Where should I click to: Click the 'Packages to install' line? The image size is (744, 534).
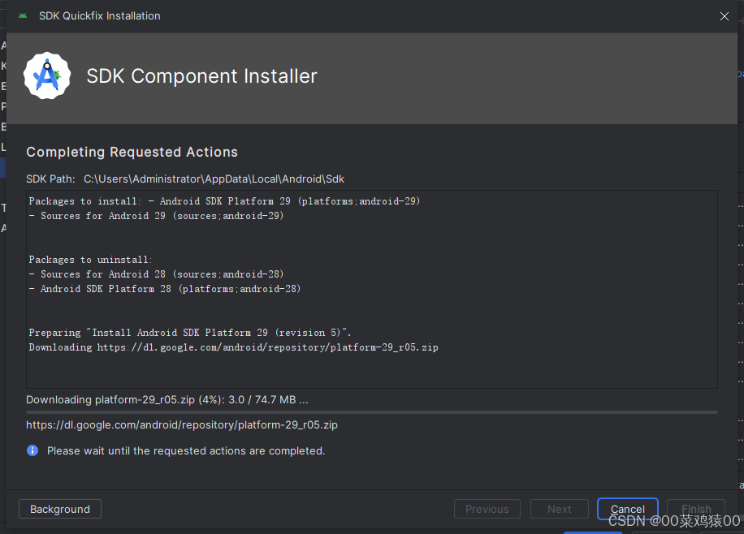[x=224, y=201]
